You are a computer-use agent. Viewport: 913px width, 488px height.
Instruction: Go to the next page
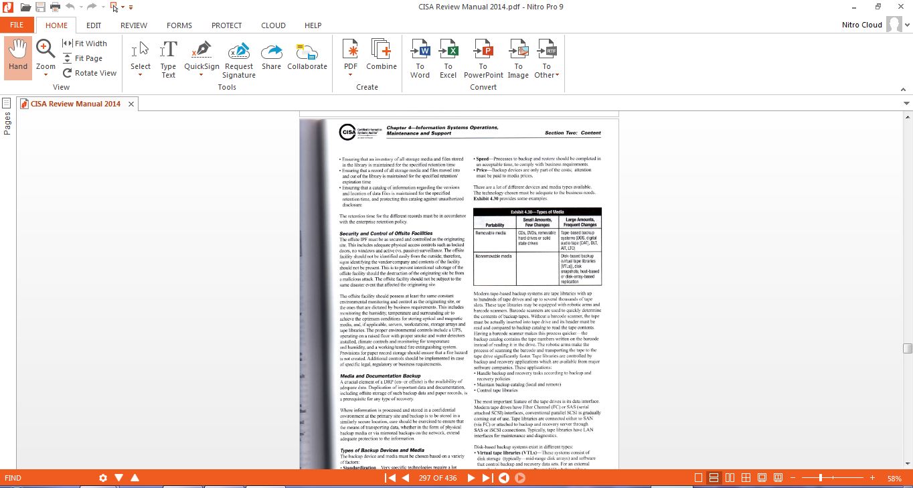click(471, 478)
